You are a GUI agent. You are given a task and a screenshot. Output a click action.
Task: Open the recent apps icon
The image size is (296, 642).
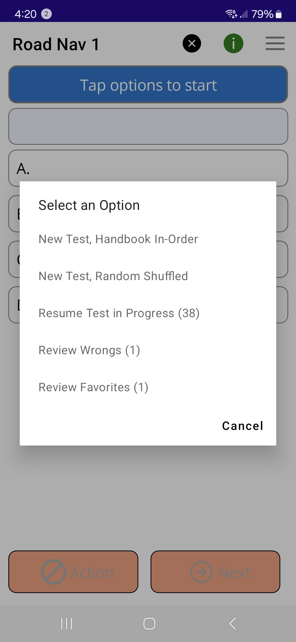coord(67,624)
